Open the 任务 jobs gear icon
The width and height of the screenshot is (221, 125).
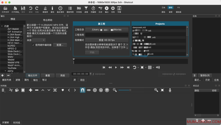point(113,9)
